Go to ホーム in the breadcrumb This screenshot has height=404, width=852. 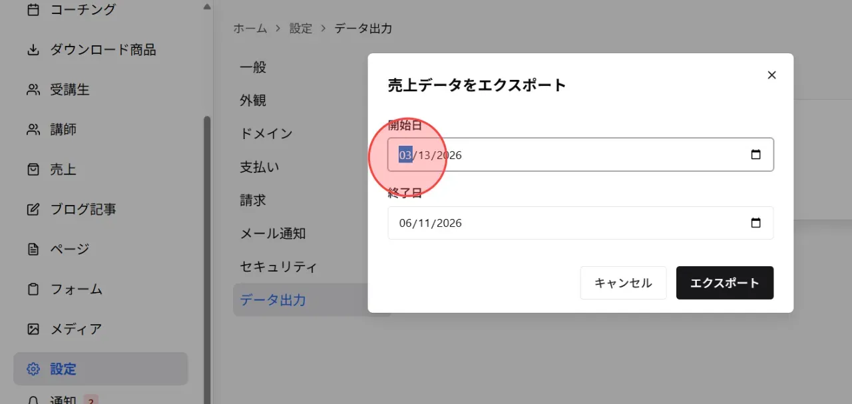pos(250,29)
